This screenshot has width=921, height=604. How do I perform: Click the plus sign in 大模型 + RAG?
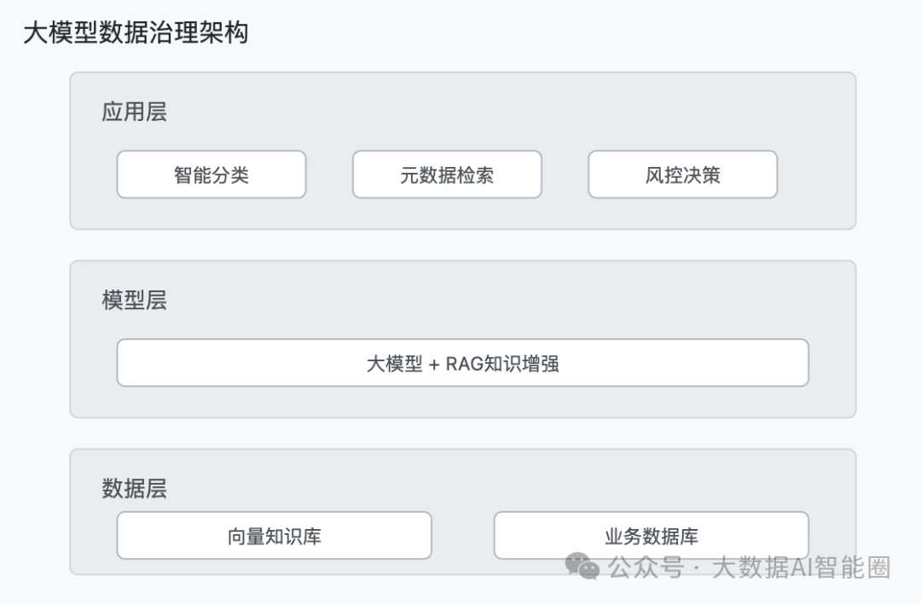pyautogui.click(x=434, y=365)
